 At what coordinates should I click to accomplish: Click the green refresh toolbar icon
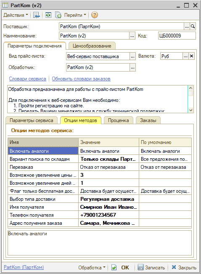(x=48, y=15)
